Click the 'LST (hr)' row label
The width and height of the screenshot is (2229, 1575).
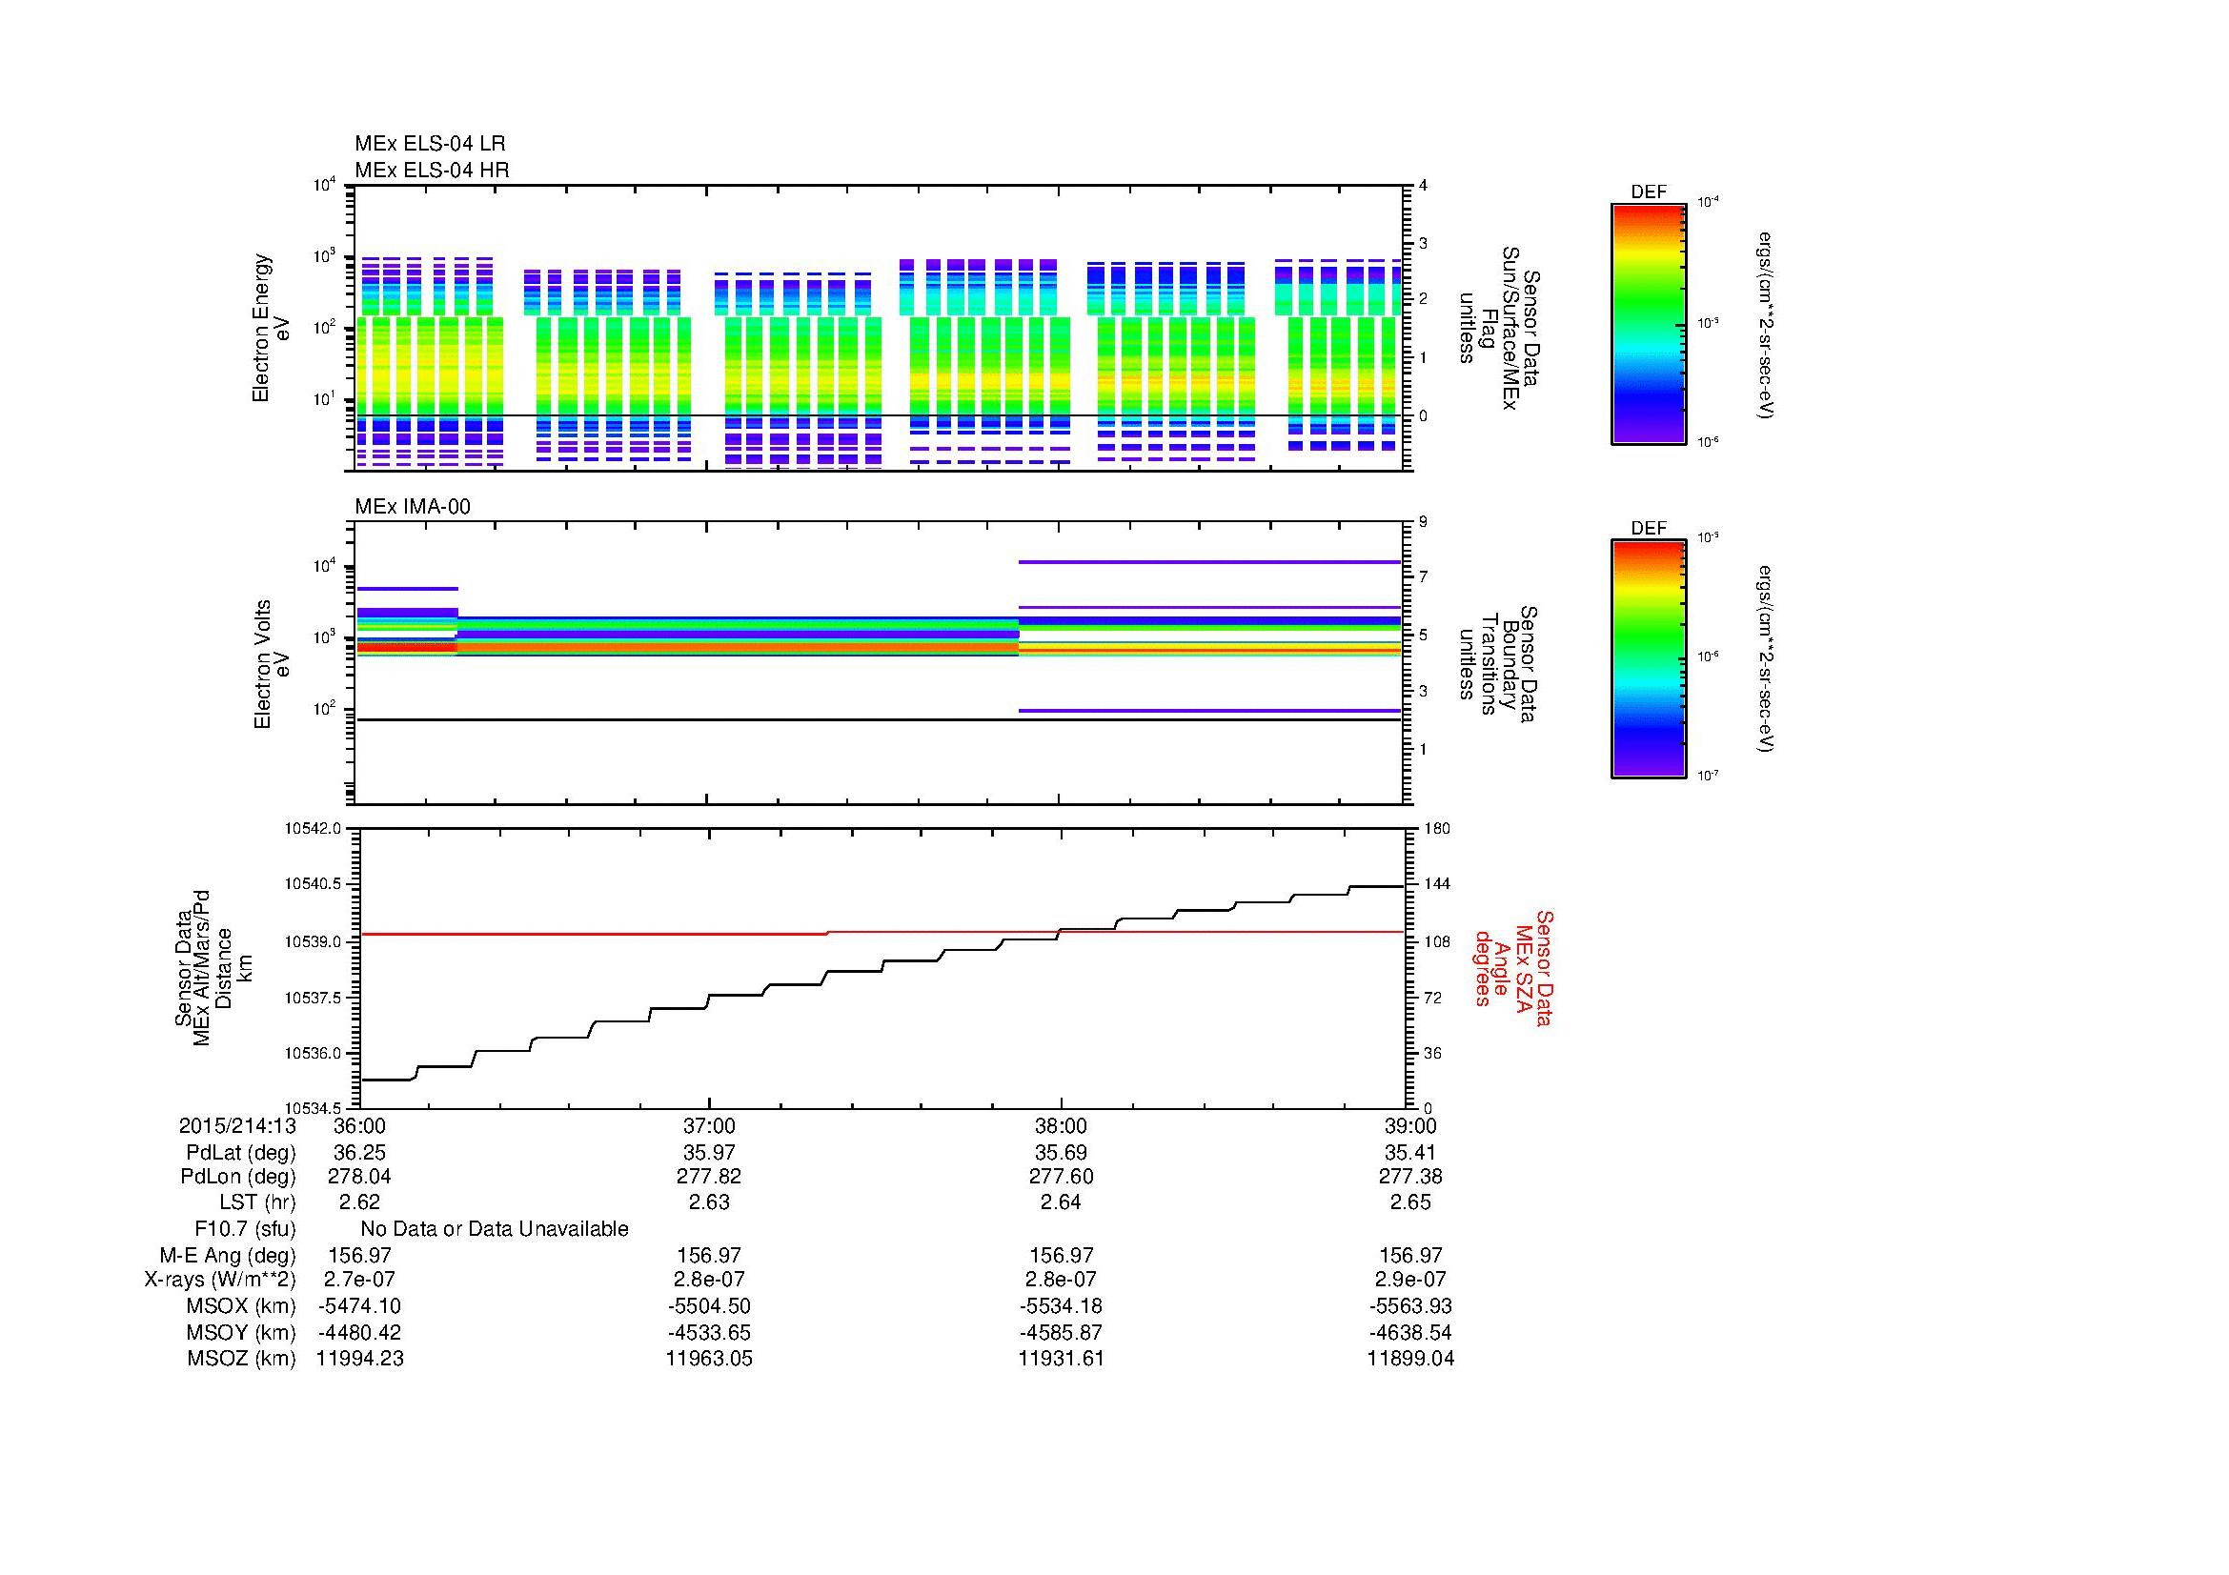point(257,1202)
